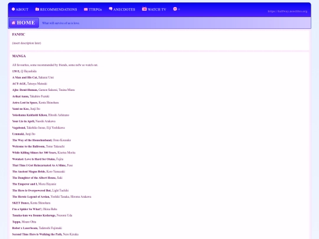319x239 pixels.
Task: Click the HOME button with house icon
Action: [x=24, y=23]
